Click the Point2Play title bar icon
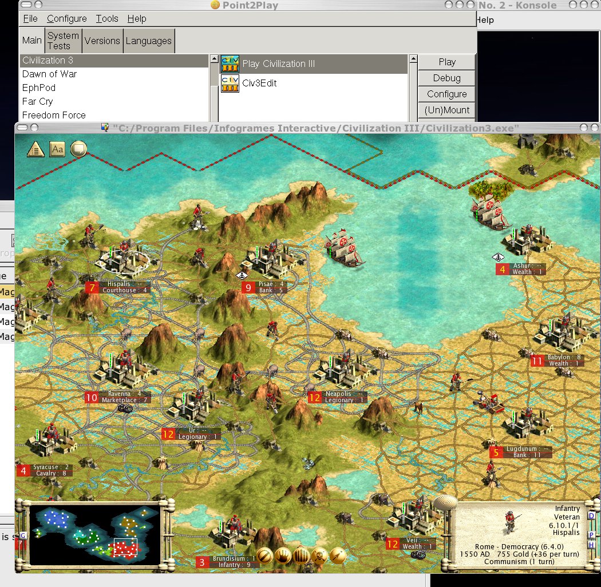 click(215, 5)
